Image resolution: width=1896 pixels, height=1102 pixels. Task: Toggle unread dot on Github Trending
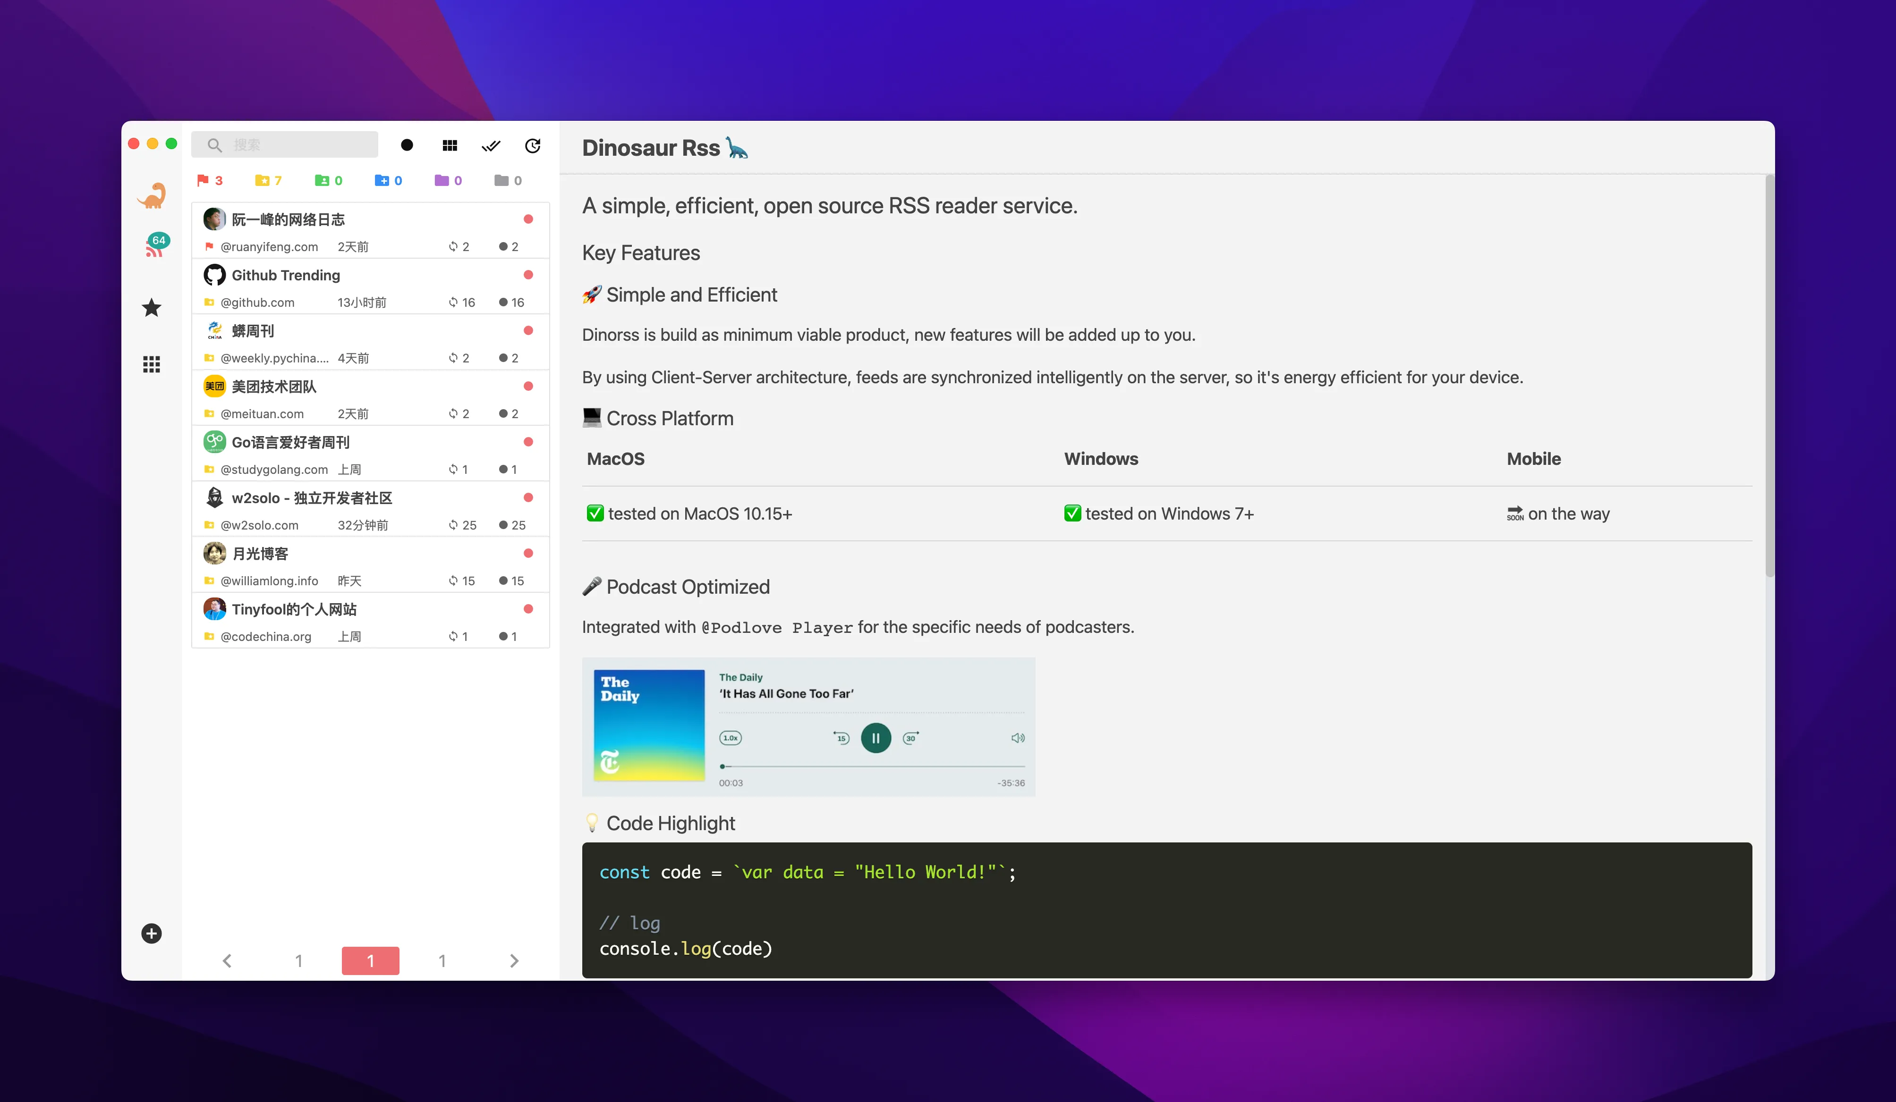(x=528, y=275)
